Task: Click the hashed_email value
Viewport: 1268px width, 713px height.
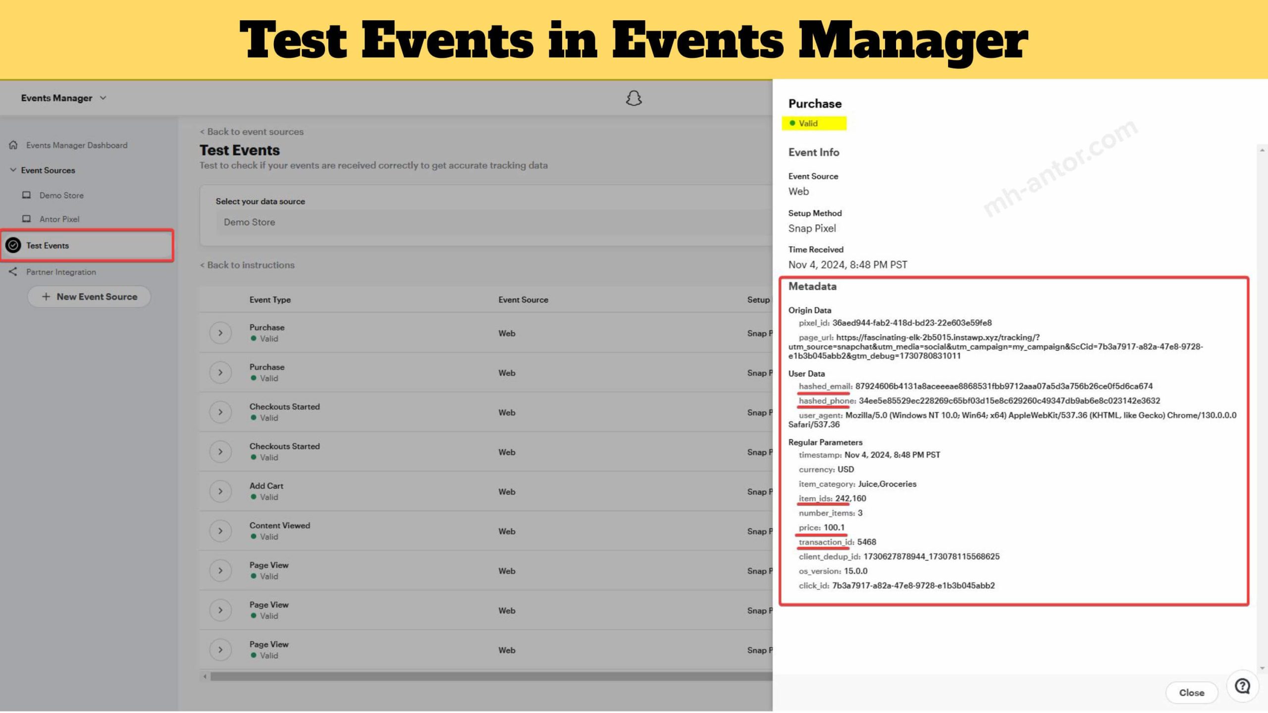Action: (x=1004, y=386)
